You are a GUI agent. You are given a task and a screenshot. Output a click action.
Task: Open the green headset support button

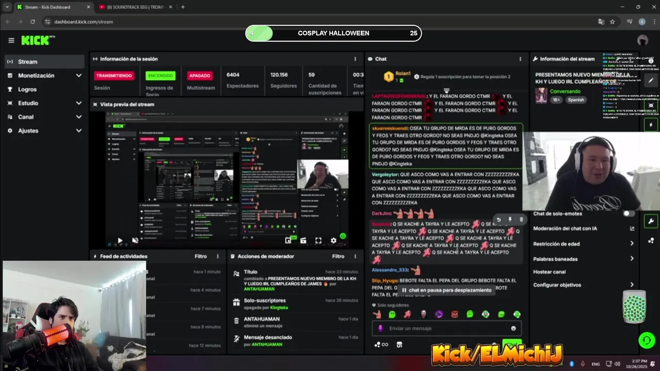[x=647, y=340]
